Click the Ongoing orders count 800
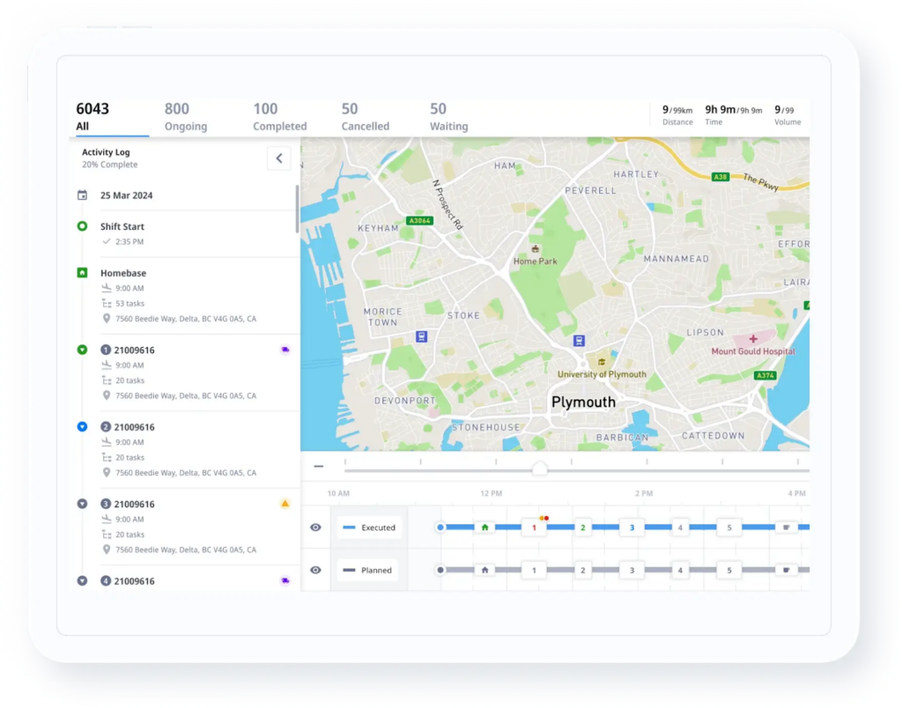902x708 pixels. click(x=176, y=108)
